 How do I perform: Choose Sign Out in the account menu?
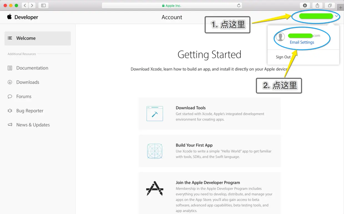click(283, 57)
